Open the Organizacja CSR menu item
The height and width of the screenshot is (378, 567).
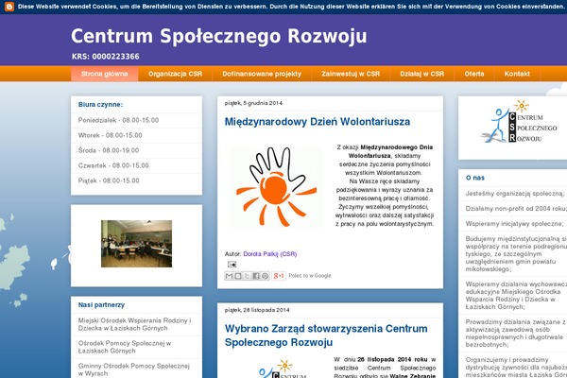175,74
